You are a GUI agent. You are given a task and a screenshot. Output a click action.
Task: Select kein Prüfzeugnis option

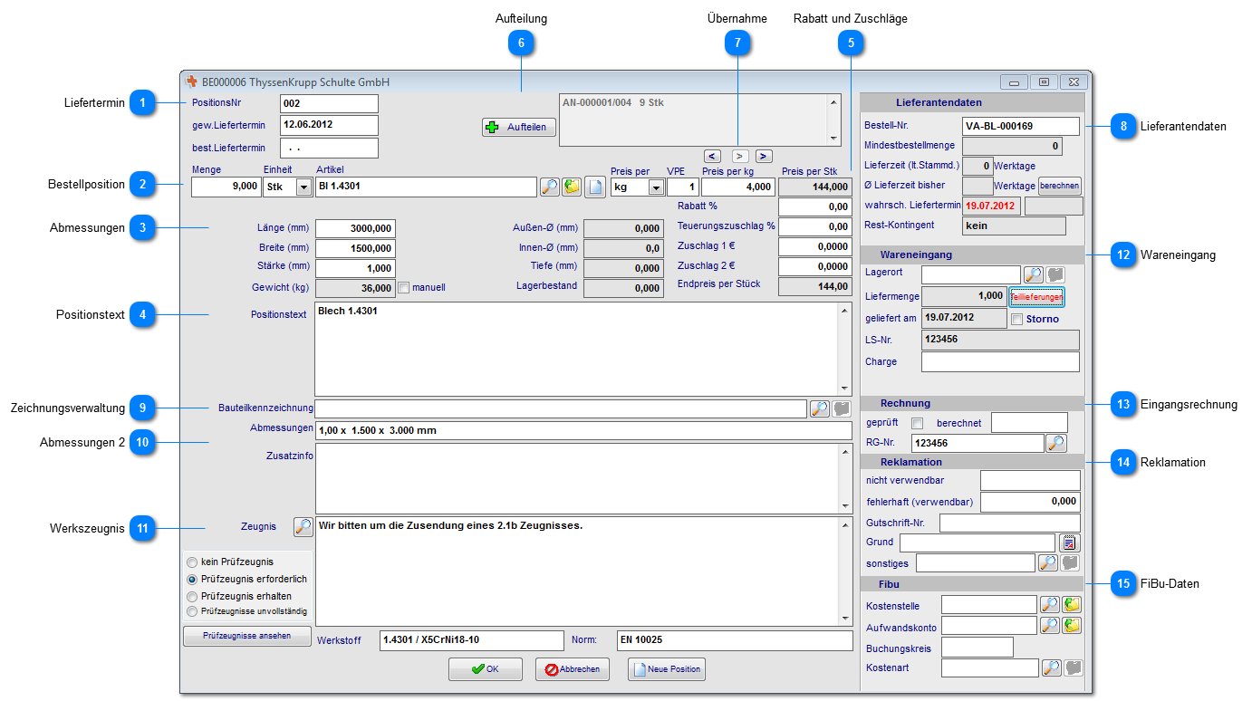click(x=191, y=562)
